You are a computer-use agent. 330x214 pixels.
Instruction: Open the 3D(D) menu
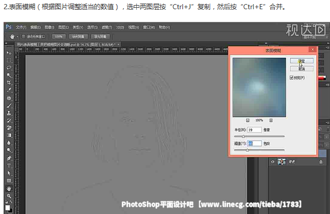click(120, 28)
